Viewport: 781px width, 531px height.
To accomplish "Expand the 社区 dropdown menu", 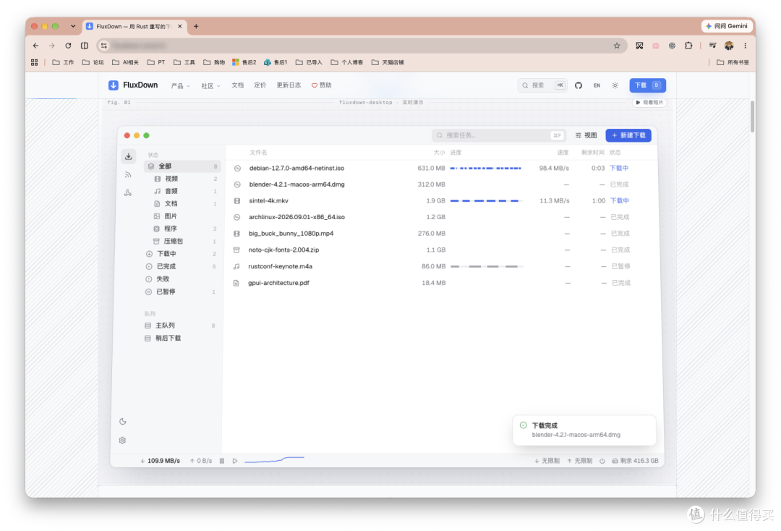I will click(x=210, y=85).
